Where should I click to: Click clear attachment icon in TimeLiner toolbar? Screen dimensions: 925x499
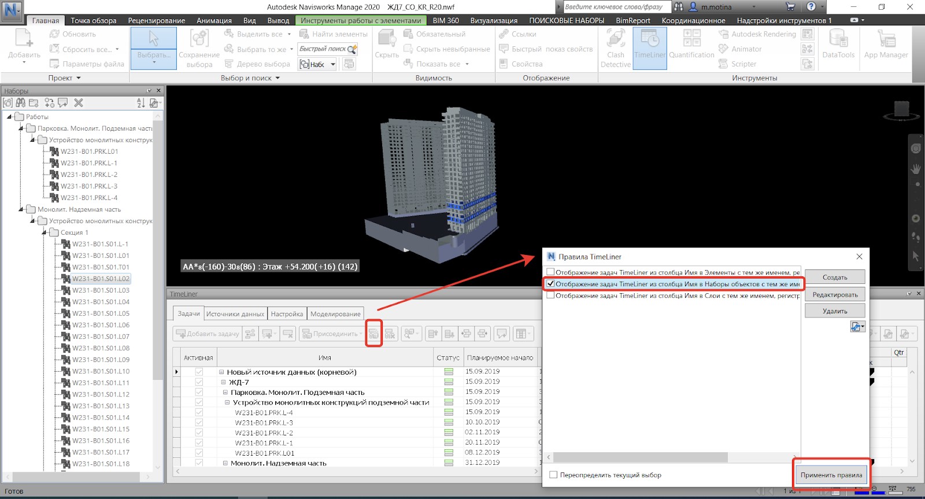click(x=390, y=334)
